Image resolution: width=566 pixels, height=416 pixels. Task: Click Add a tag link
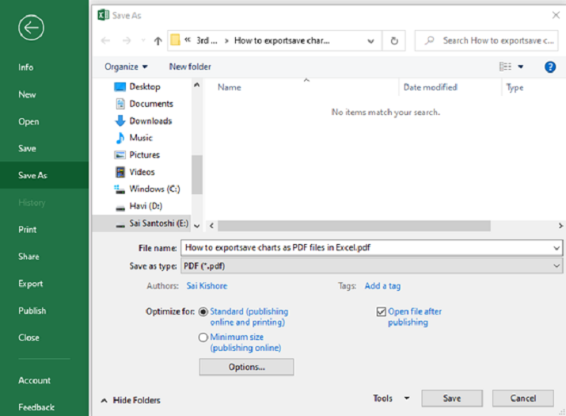click(382, 286)
